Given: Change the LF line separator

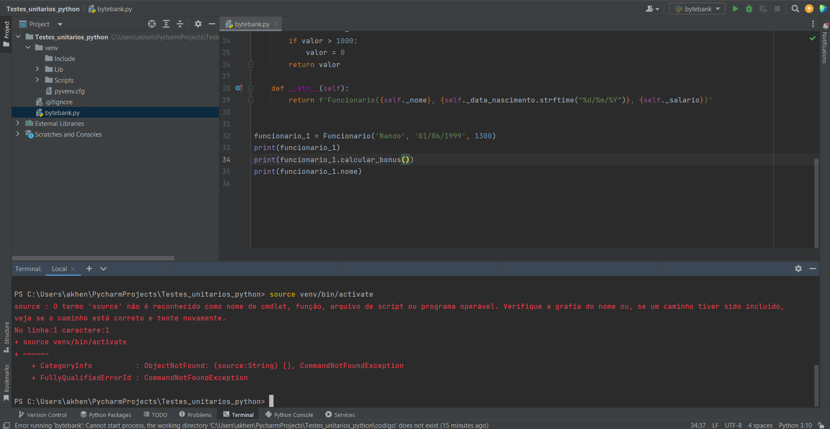Looking at the screenshot, I should pos(715,425).
